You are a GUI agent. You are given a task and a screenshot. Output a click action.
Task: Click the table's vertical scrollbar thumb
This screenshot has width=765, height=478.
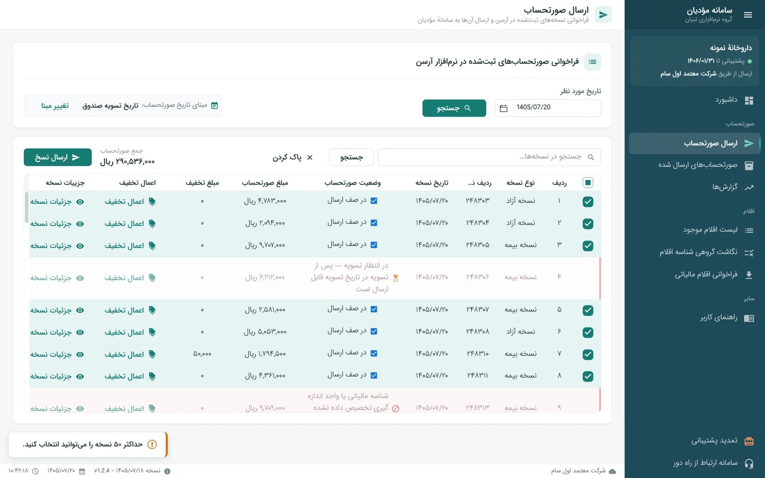click(x=26, y=207)
